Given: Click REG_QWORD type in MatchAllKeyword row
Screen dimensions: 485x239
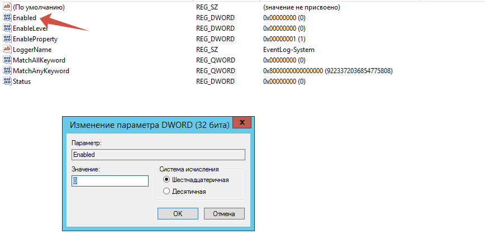Looking at the screenshot, I should [x=216, y=60].
